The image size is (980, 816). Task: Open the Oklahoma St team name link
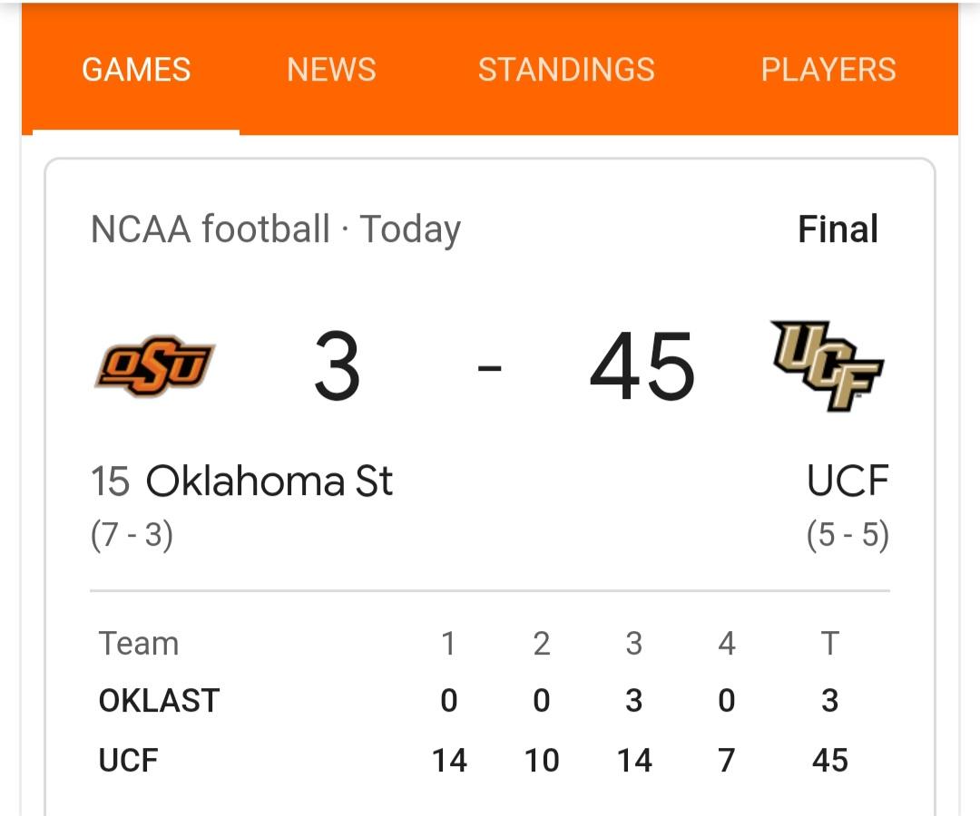tap(269, 481)
